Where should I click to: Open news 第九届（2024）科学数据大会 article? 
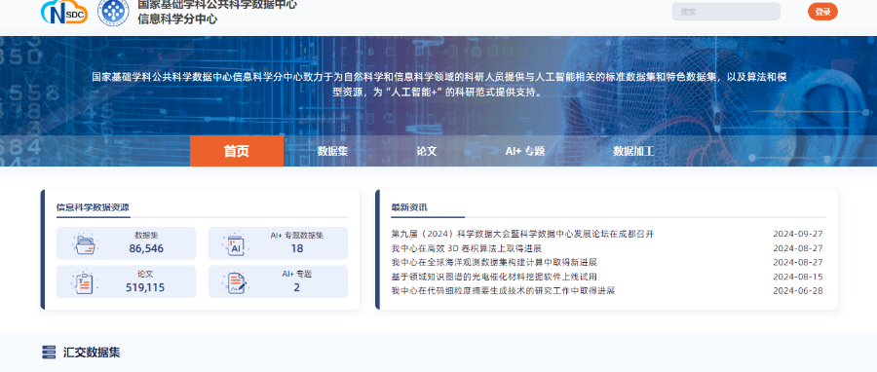(522, 234)
